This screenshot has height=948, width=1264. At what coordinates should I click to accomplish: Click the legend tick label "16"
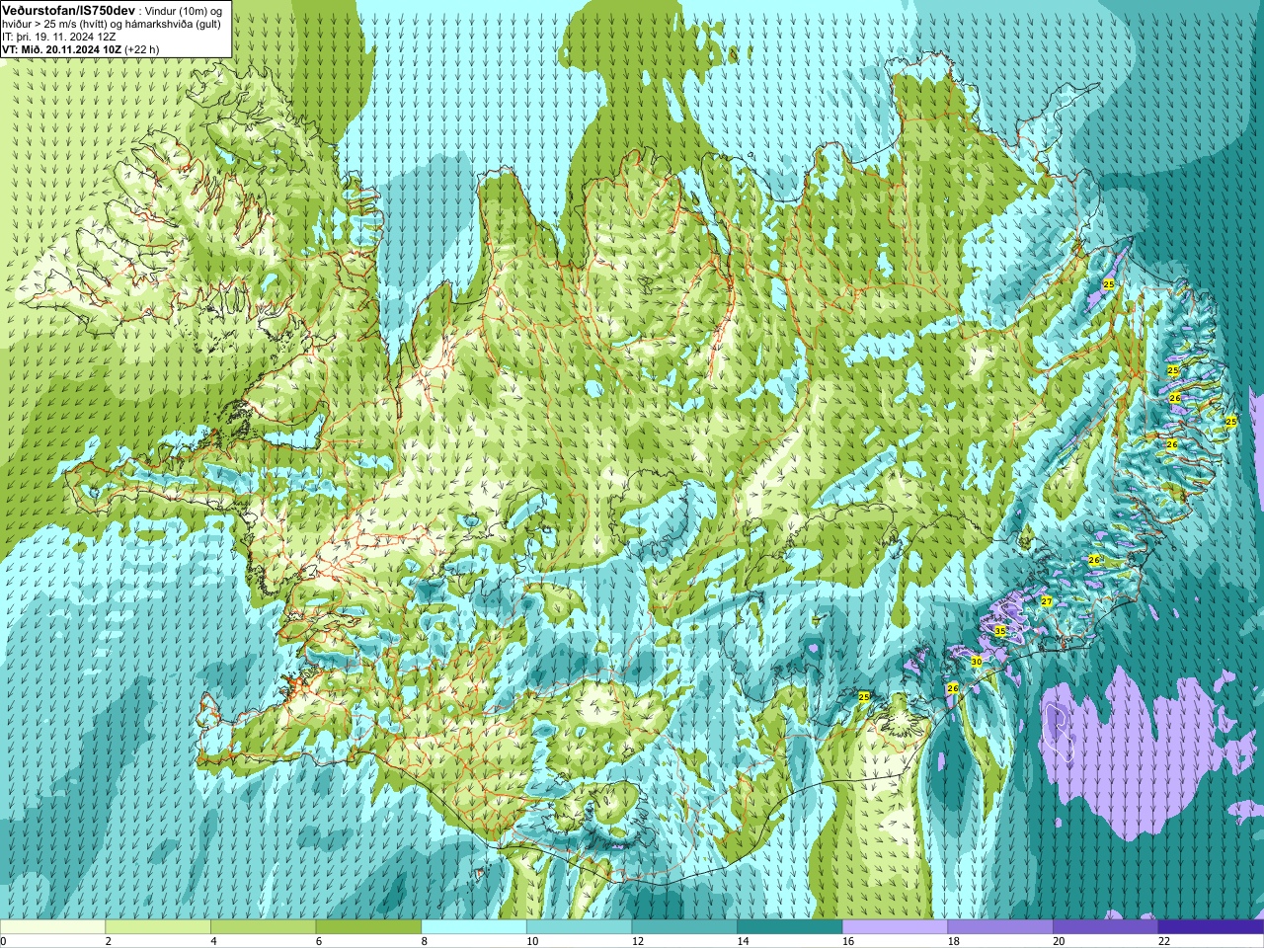point(848,941)
